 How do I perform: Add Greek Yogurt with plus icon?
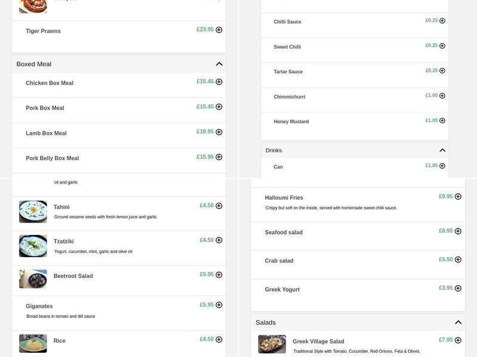[x=458, y=289]
